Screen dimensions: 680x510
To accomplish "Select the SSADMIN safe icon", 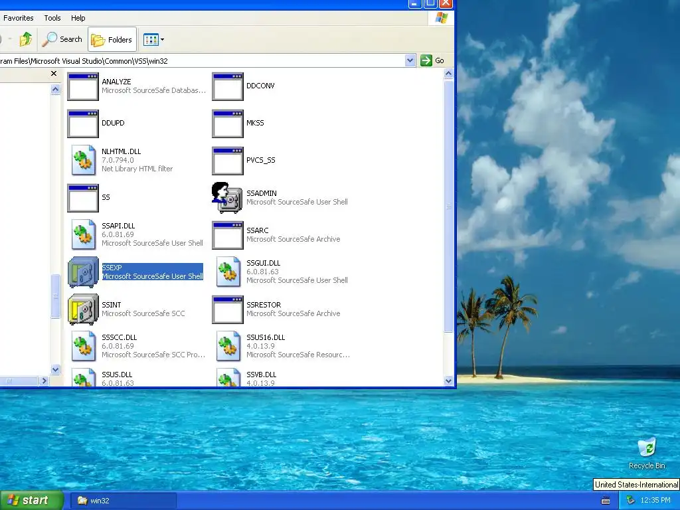I will 227,198.
